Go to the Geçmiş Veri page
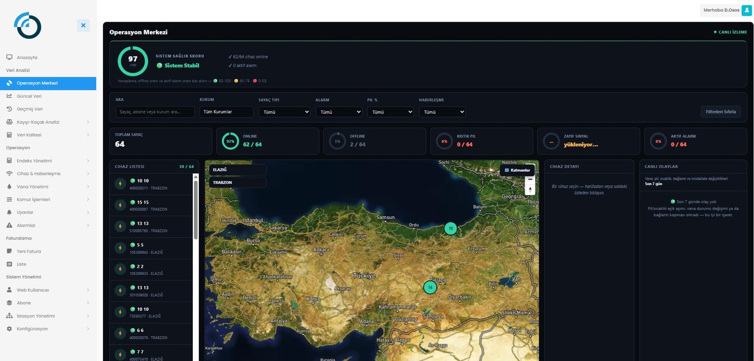Image resolution: width=754 pixels, height=361 pixels. click(x=48, y=109)
